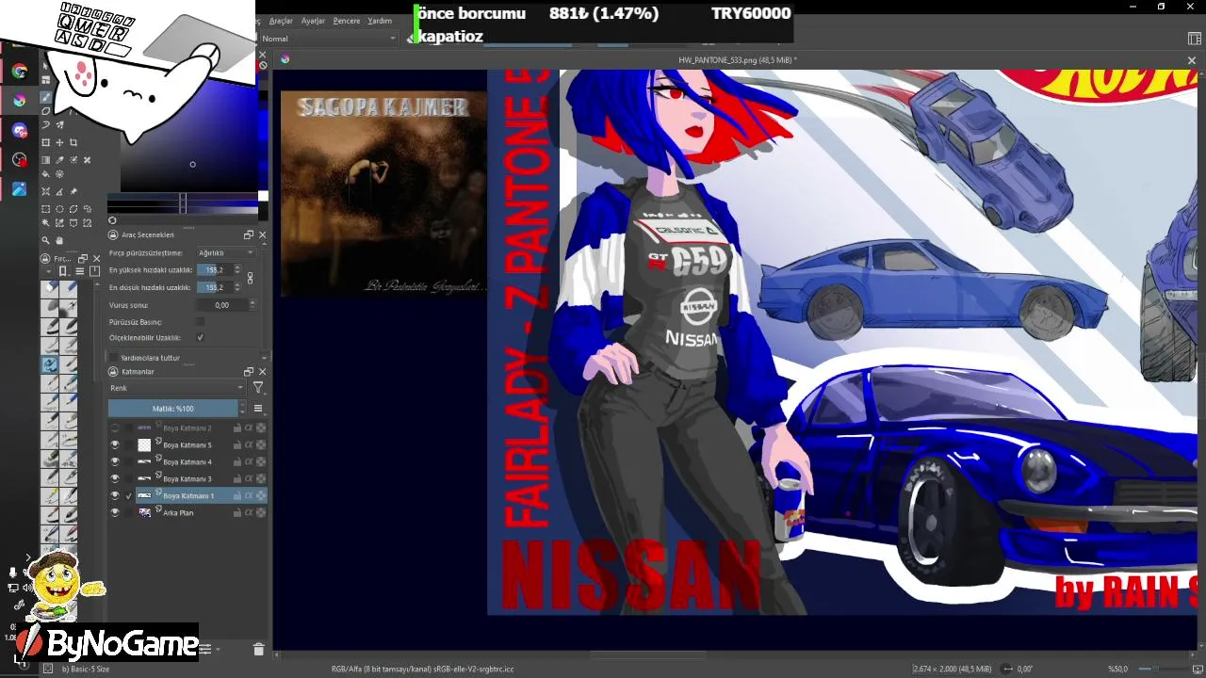Select the Transform tool
The image size is (1206, 678).
coord(45,142)
